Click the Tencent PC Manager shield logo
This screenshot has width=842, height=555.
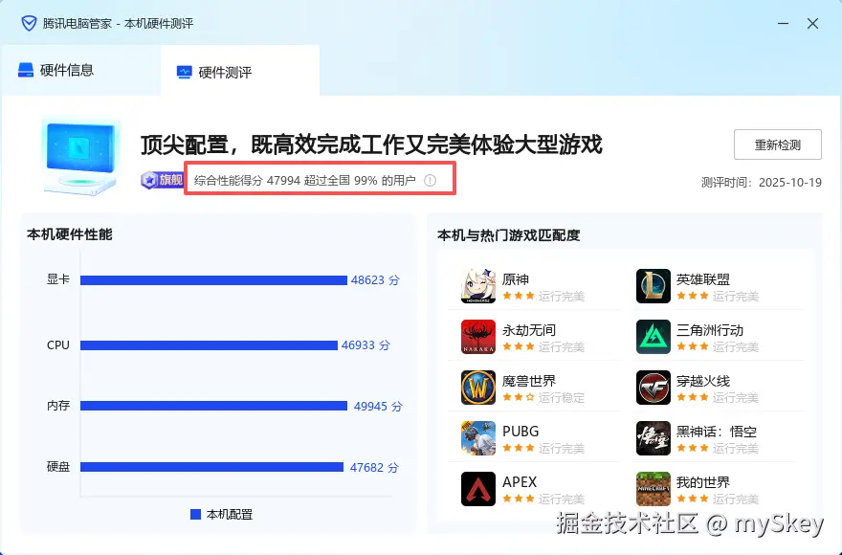point(29,24)
